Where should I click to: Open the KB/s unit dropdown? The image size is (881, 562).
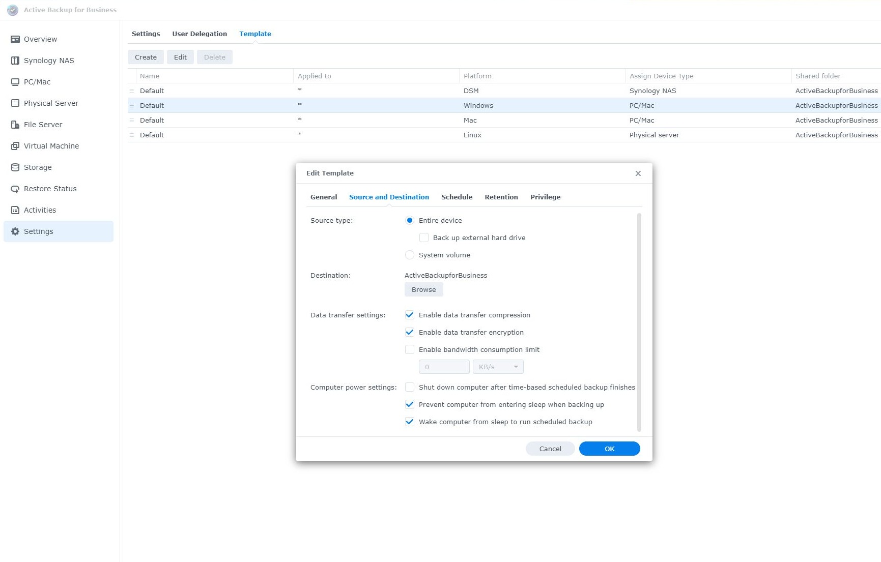pos(498,367)
